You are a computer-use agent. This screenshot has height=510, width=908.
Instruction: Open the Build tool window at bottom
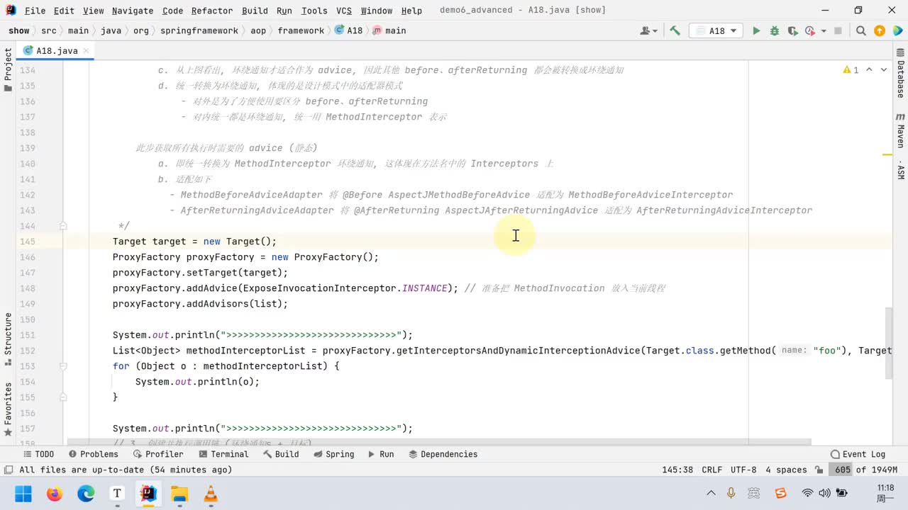click(280, 454)
